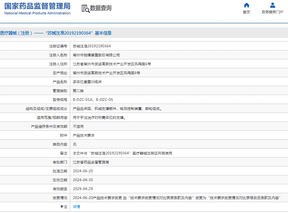The height and width of the screenshot is (213, 288).
Task: Select registration number value 苏械注准20192190364
Action: coord(92,46)
